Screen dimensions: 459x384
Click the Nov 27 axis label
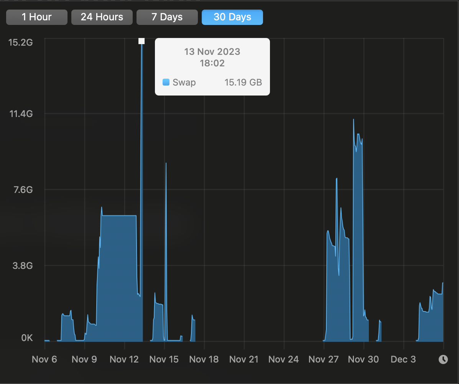click(x=324, y=359)
